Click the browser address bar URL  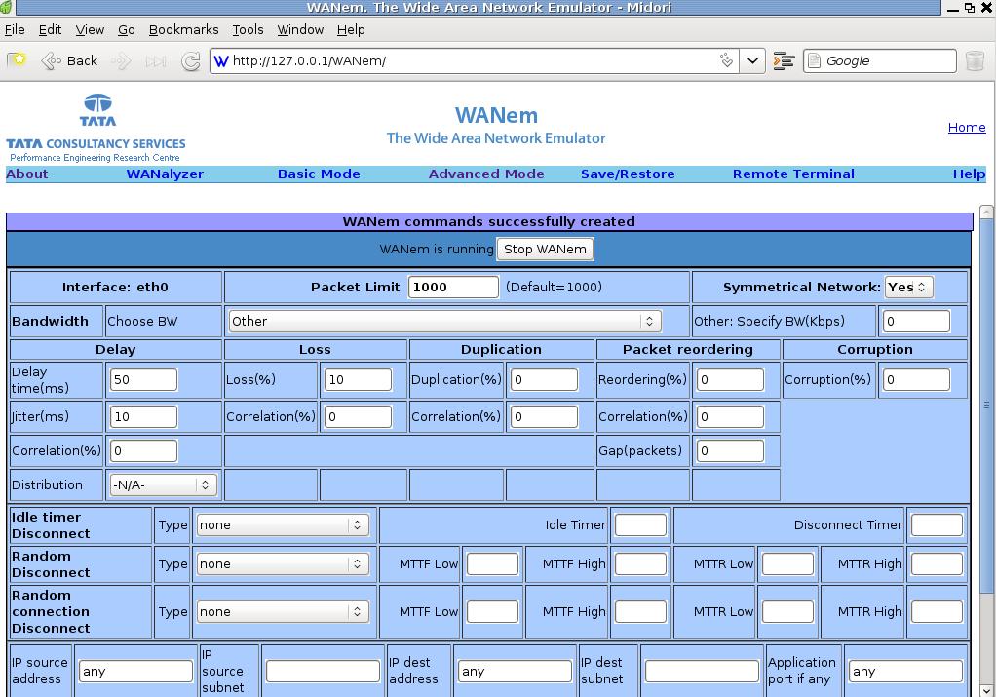(474, 61)
